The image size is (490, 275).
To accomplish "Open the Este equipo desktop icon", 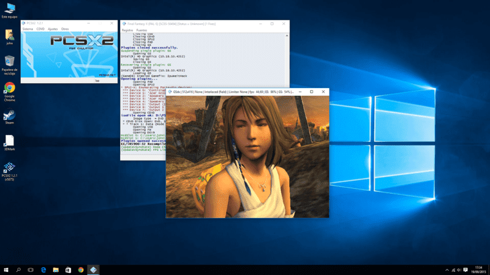I will click(x=9, y=10).
